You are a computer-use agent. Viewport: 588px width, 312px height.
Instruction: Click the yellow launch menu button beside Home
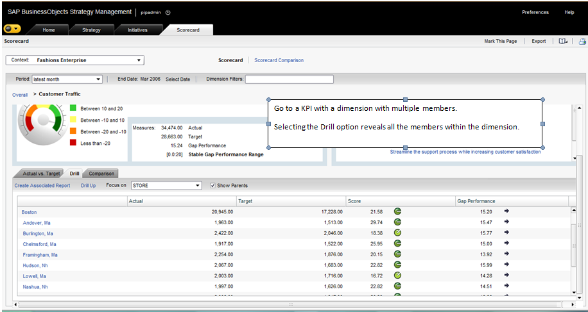tap(12, 29)
